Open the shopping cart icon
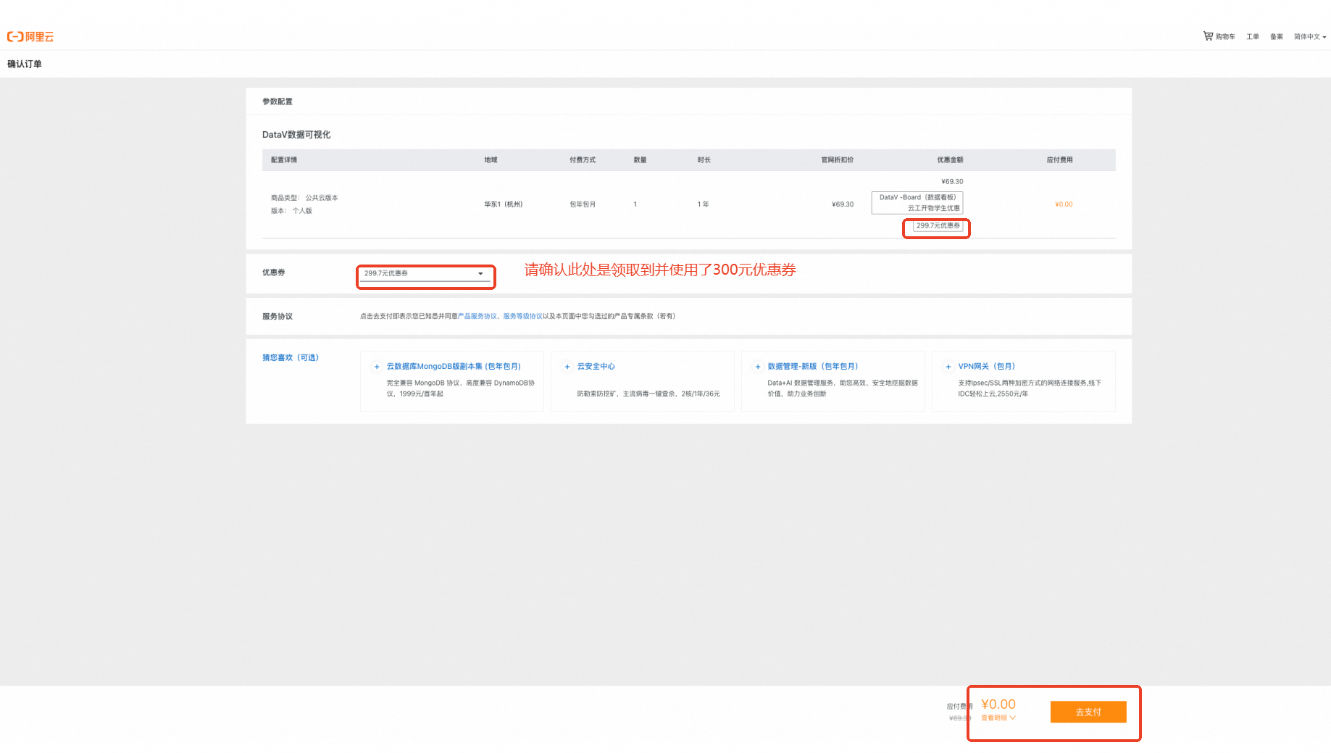1331x753 pixels. tap(1208, 36)
